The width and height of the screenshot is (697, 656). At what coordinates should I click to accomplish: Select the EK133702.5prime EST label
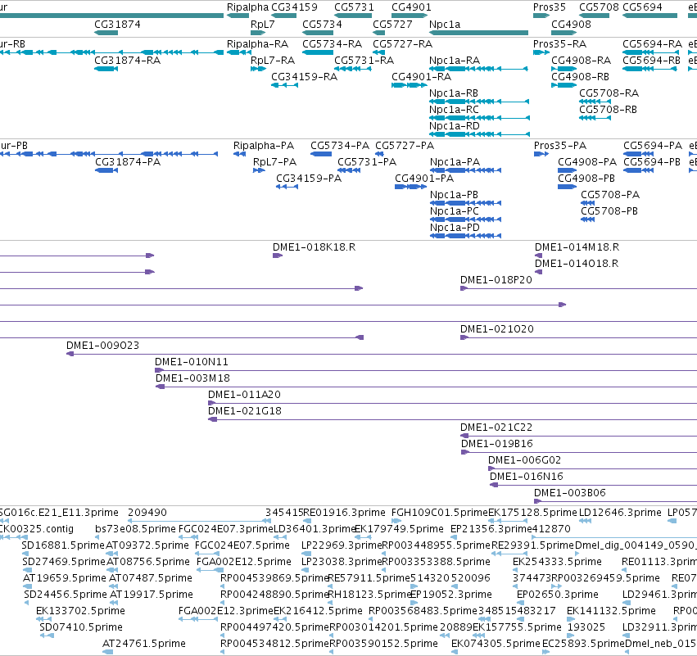click(80, 610)
